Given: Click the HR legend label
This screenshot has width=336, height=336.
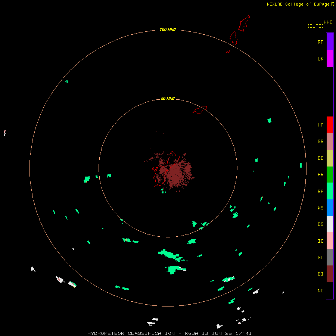Looking at the screenshot, I should [321, 175].
